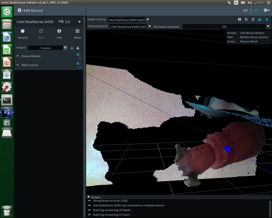
Task: Turn off the Stereo Module toggle
Action: click(x=79, y=55)
